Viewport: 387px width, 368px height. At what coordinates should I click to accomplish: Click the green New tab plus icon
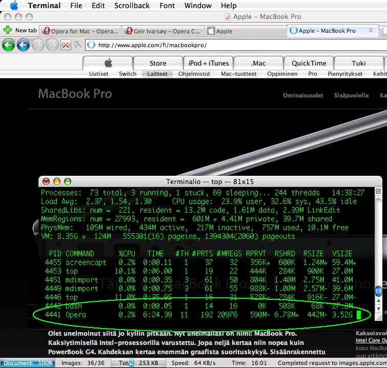(x=8, y=31)
